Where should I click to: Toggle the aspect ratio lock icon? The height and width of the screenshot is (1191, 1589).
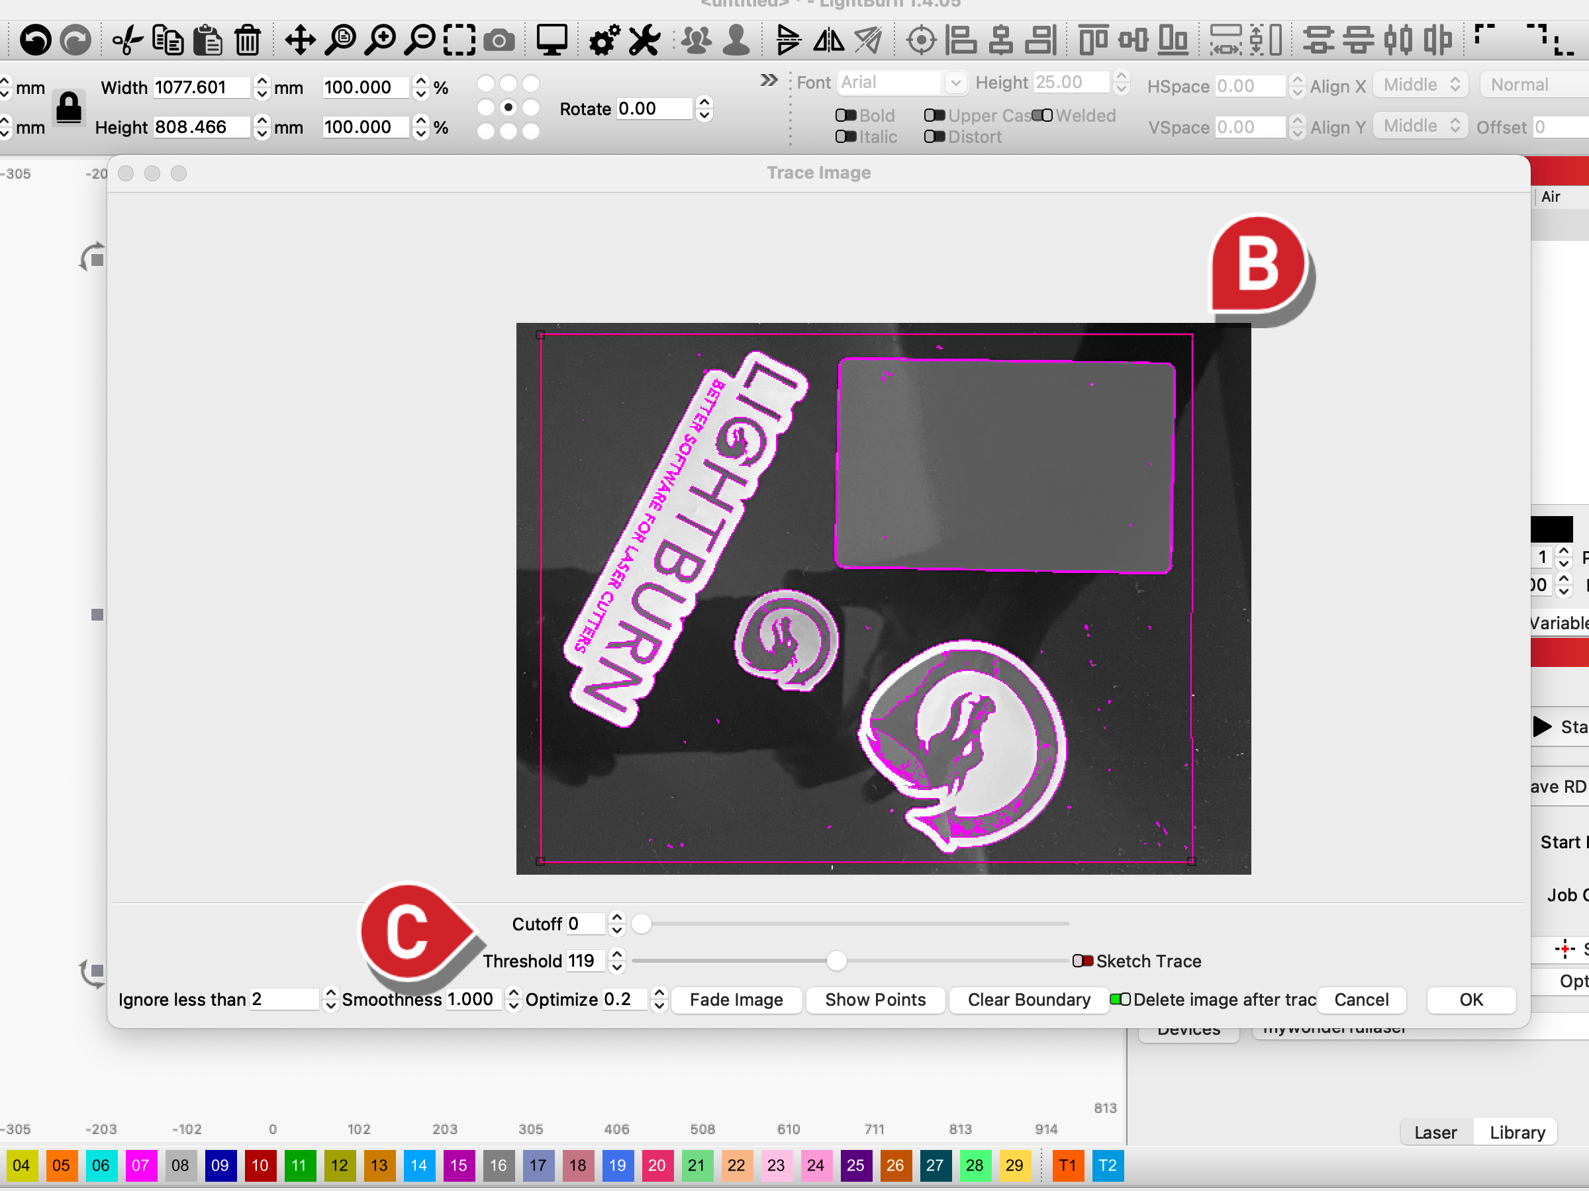[69, 108]
